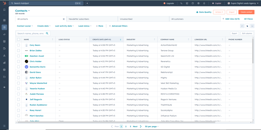261x130 pixels.
Task: Open the calling phone icon
Action: coord(181,3)
